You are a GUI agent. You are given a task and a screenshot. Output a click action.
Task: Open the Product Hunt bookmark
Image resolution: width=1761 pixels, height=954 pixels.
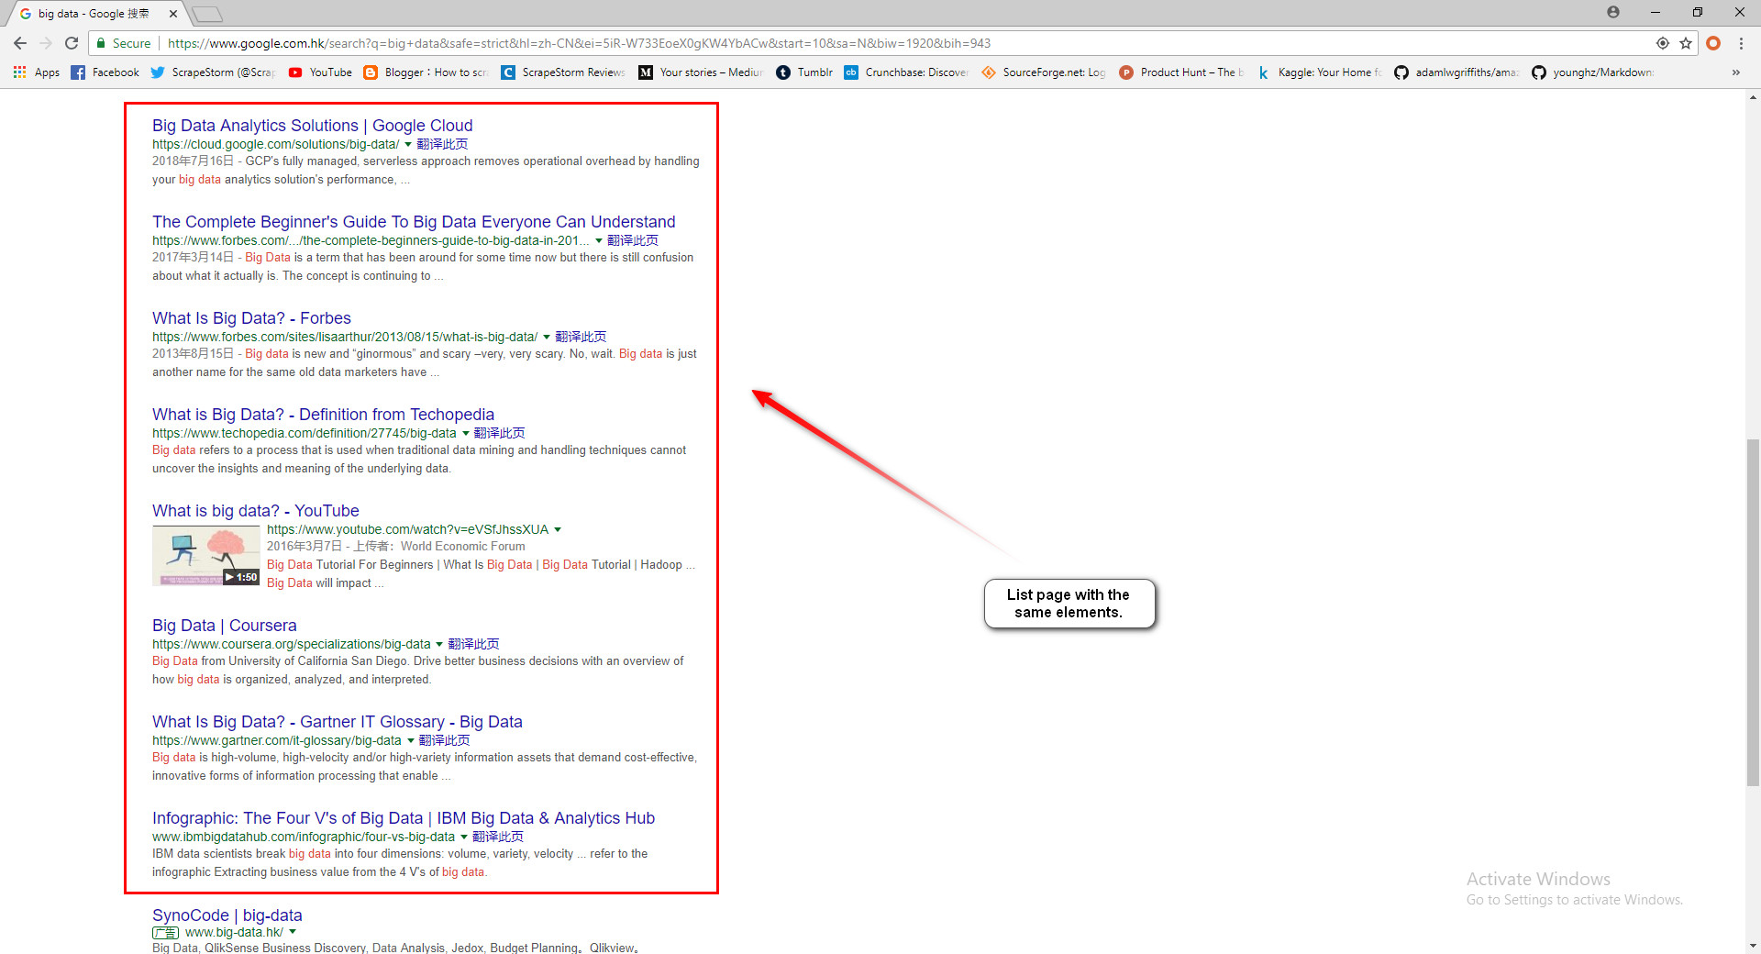point(1181,72)
